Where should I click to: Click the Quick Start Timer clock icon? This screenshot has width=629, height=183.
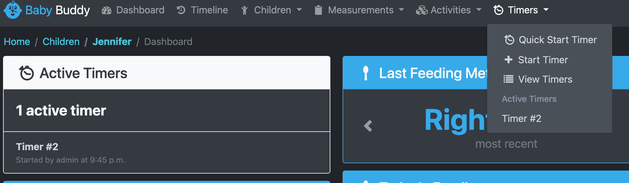click(509, 40)
